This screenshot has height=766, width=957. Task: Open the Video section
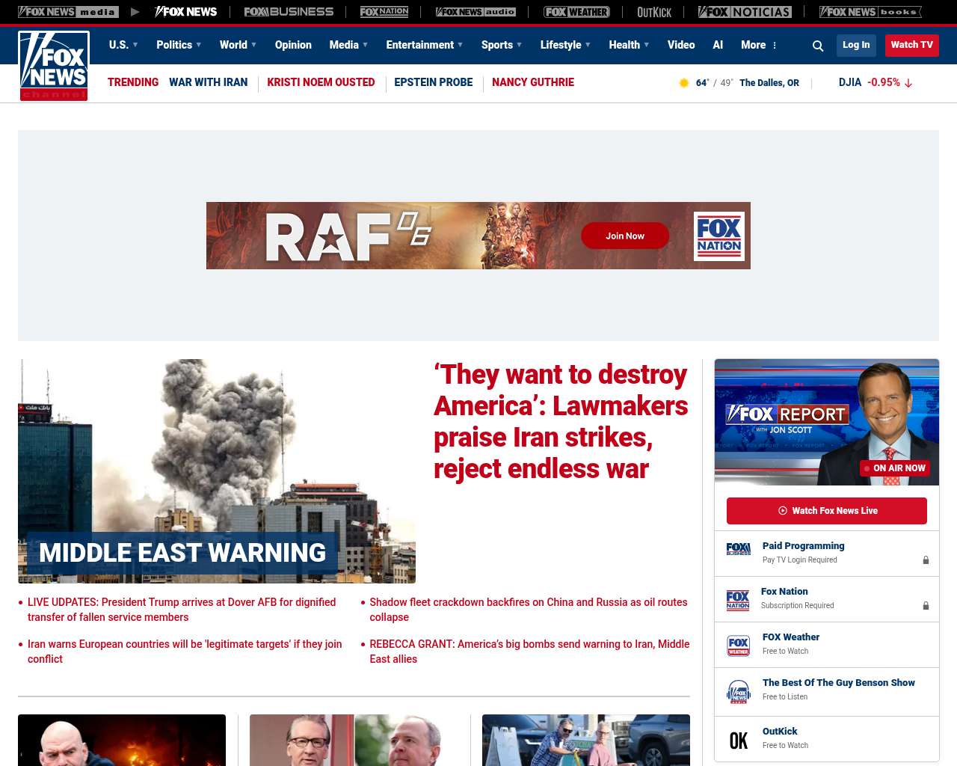(x=680, y=45)
